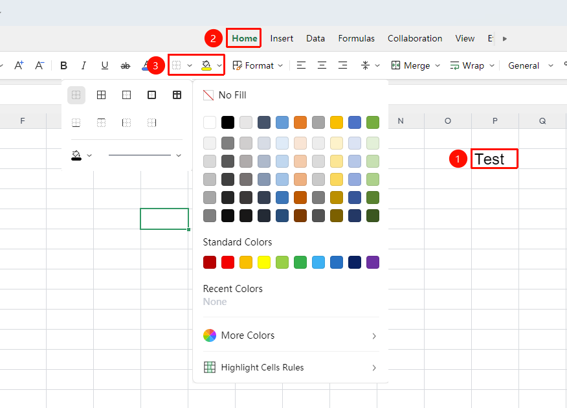Apply the top border option

coord(101,123)
